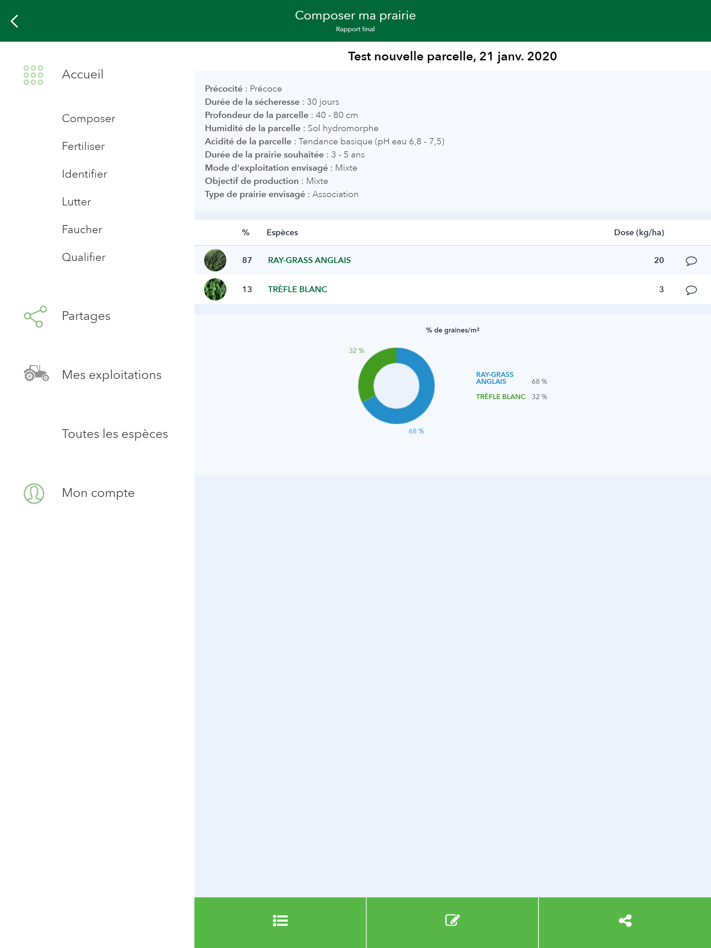This screenshot has height=948, width=711.
Task: Tap the edit pencil bottom button
Action: pos(452,920)
